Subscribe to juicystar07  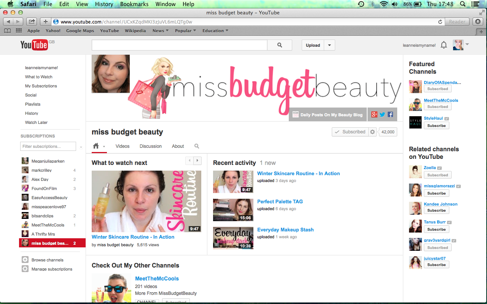[436, 264]
